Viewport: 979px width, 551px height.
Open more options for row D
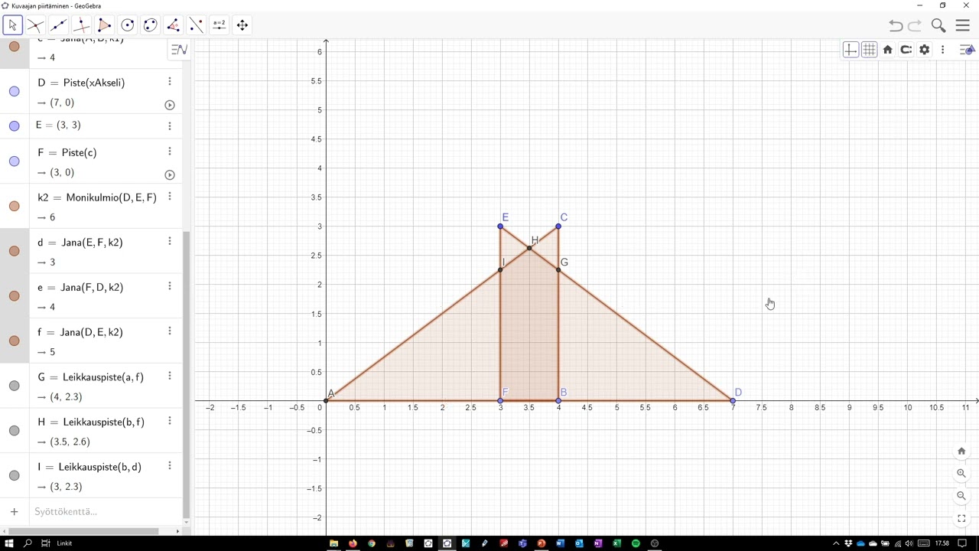point(170,82)
